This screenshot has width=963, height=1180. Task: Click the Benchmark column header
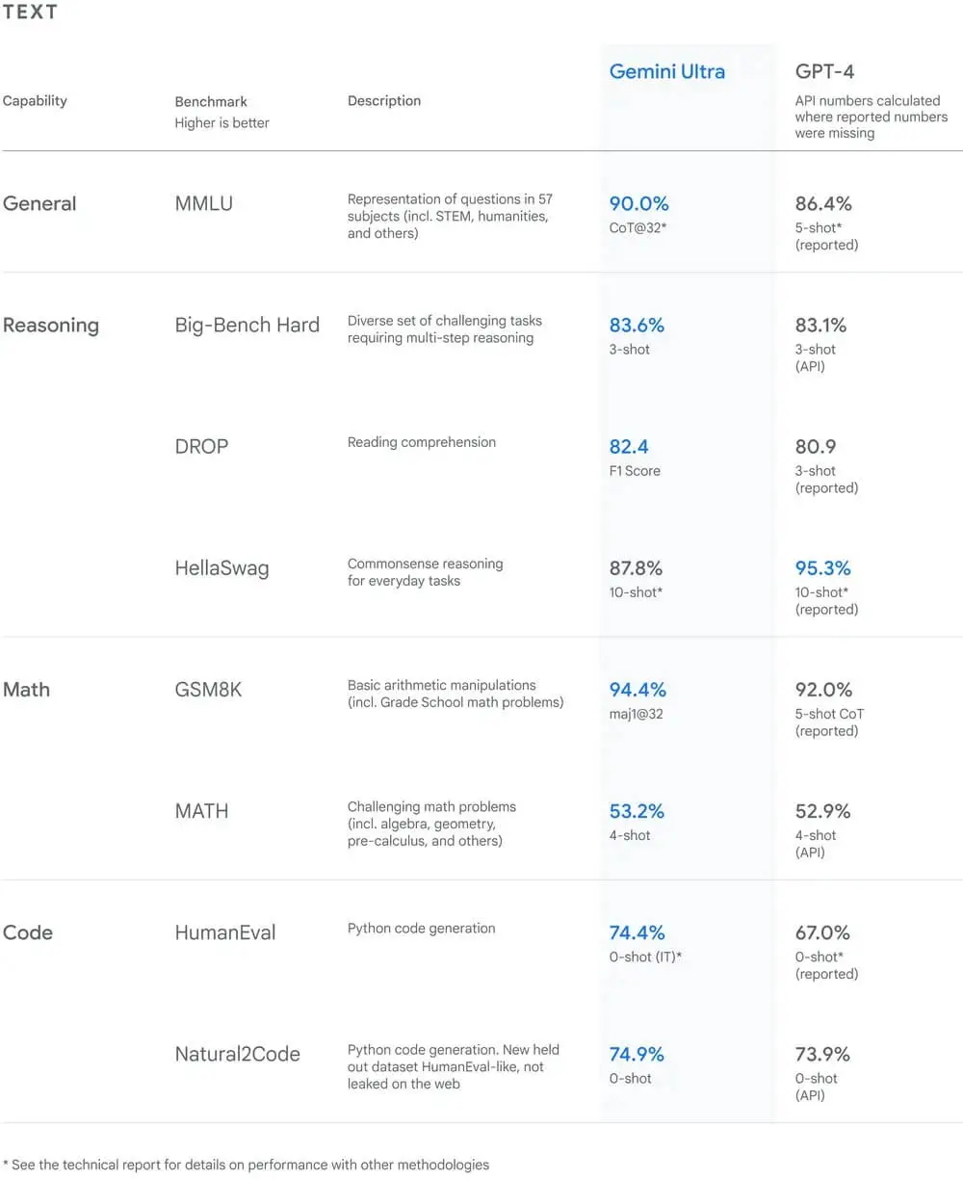coord(211,101)
